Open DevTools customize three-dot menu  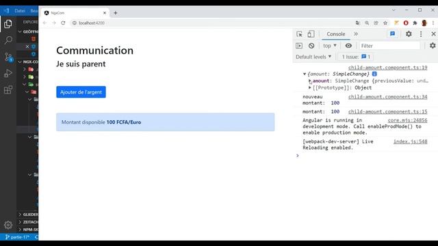[421, 34]
